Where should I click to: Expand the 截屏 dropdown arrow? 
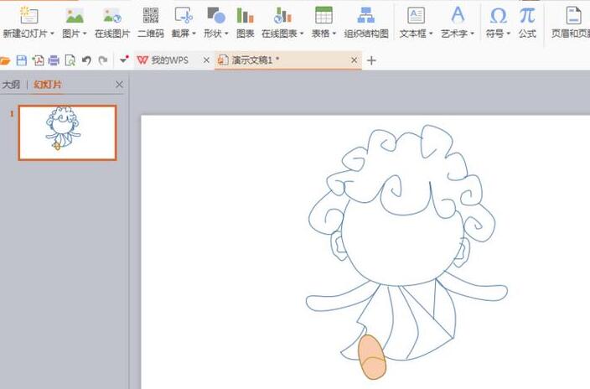(194, 34)
